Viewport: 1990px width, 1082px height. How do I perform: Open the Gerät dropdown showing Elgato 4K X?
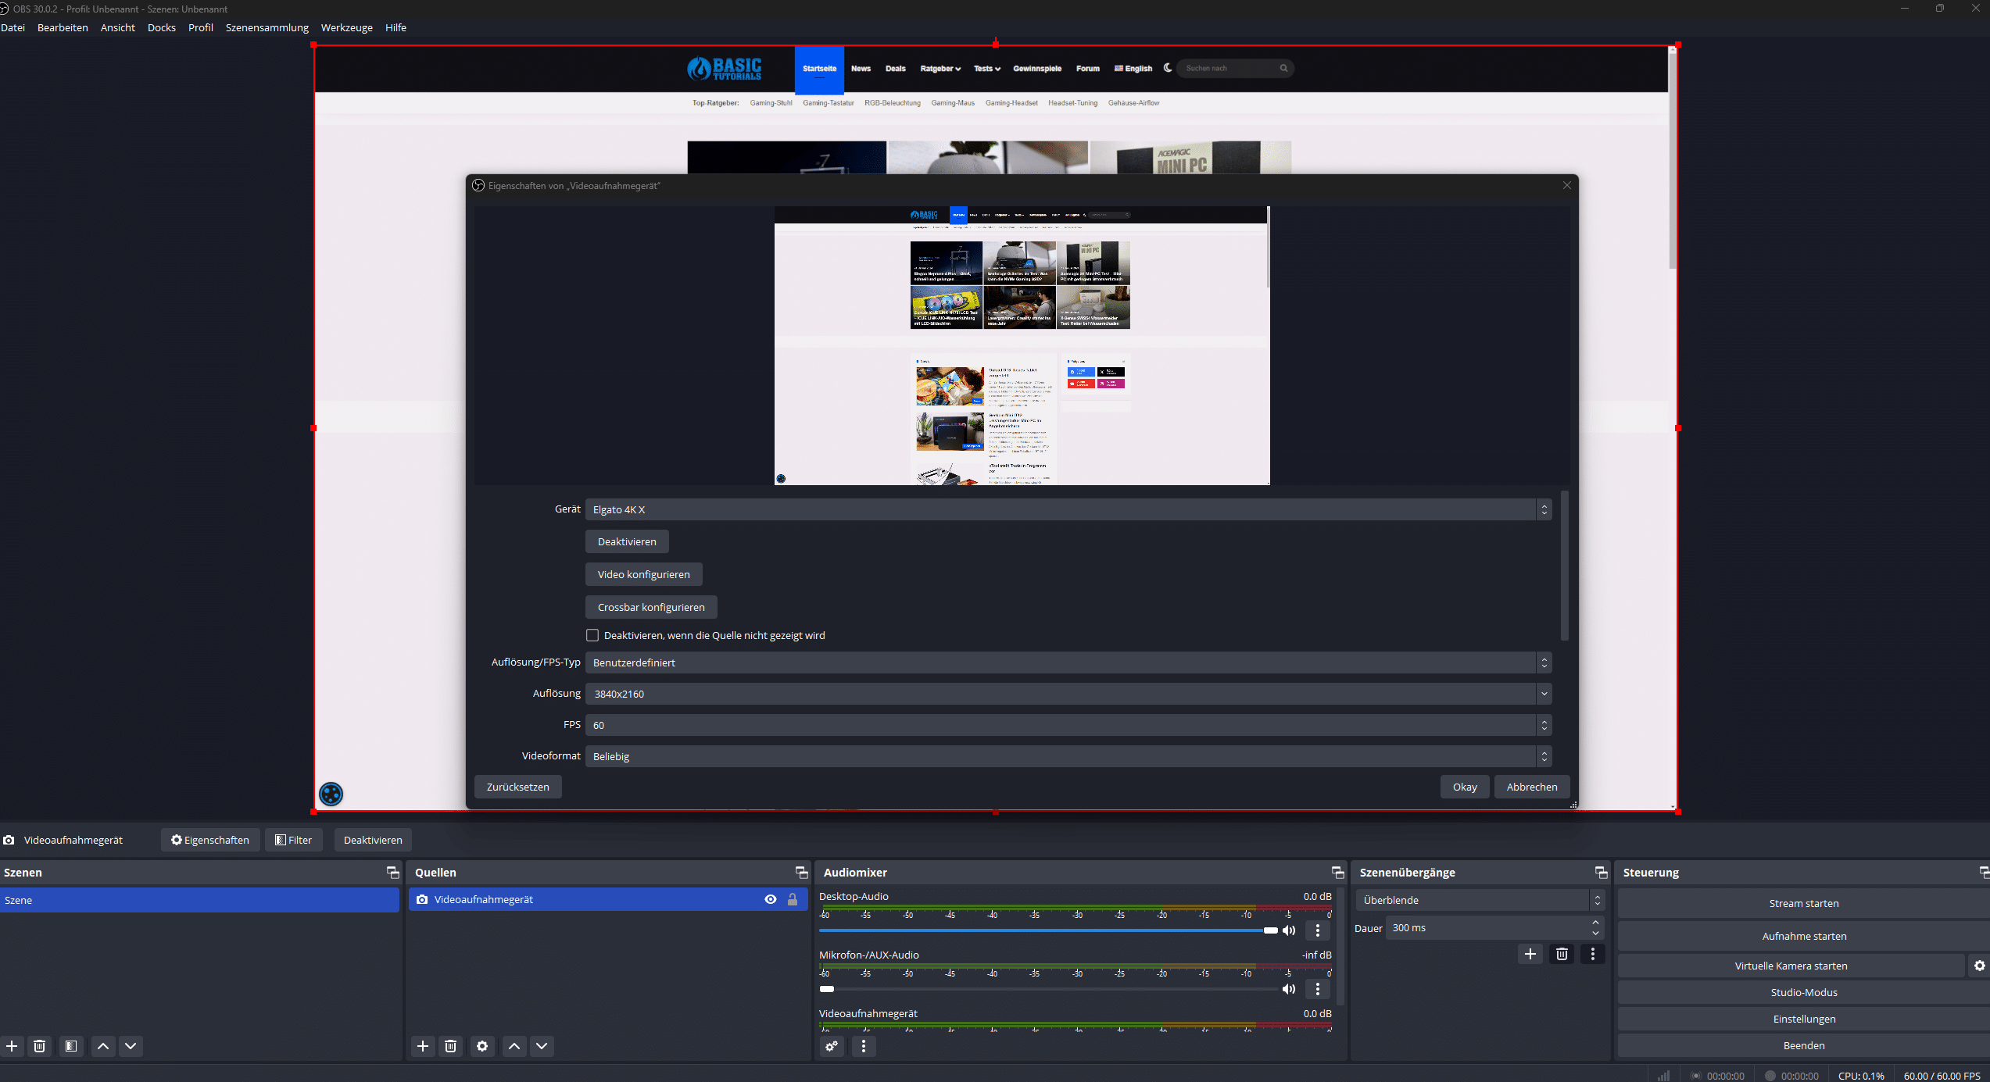tap(1068, 509)
